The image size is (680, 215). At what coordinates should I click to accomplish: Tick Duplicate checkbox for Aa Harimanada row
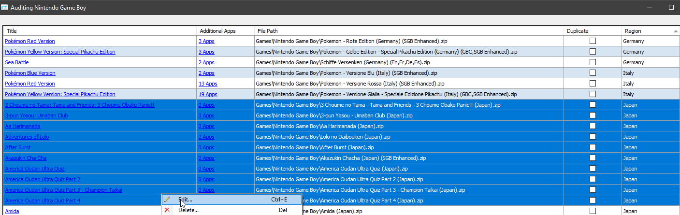click(x=593, y=126)
